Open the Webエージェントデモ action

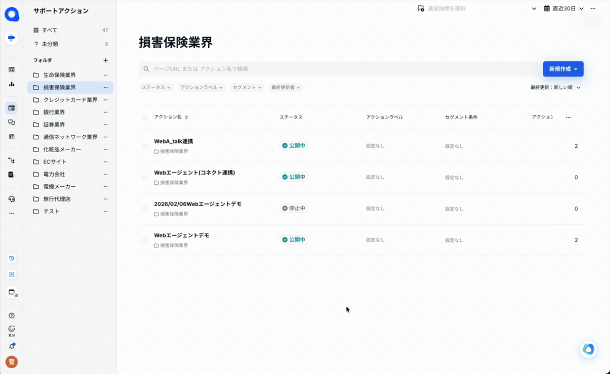(181, 236)
